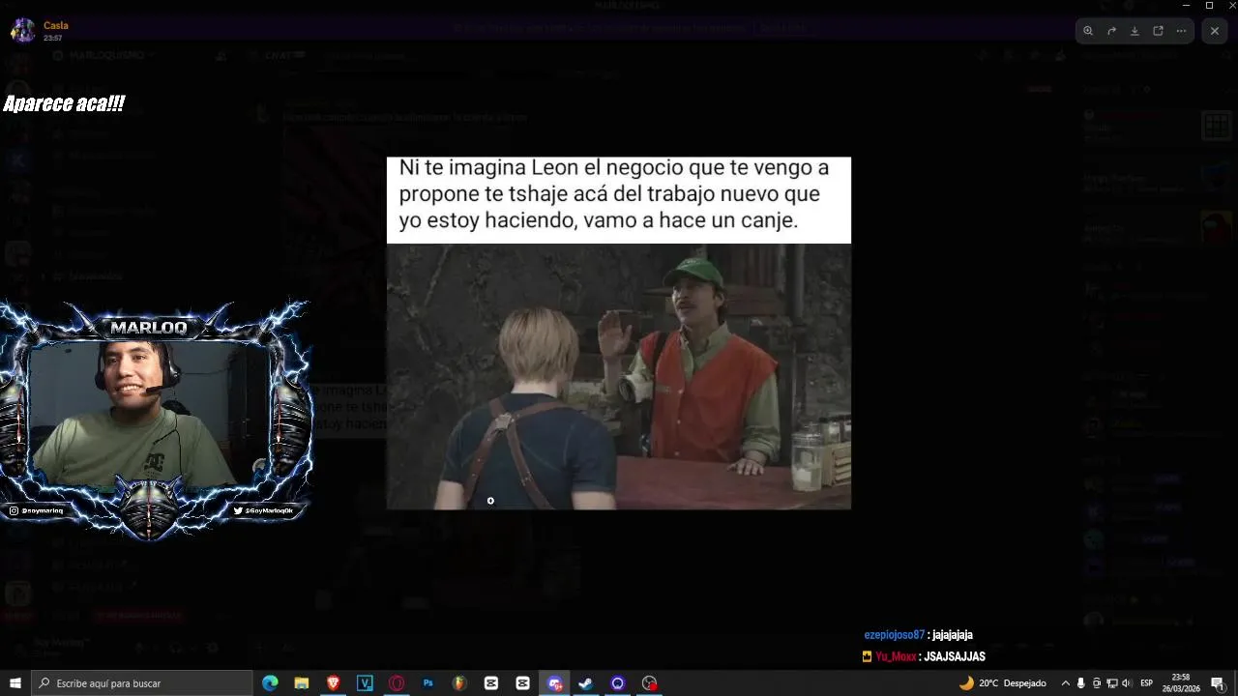Close the image viewer with the X button

(1215, 31)
